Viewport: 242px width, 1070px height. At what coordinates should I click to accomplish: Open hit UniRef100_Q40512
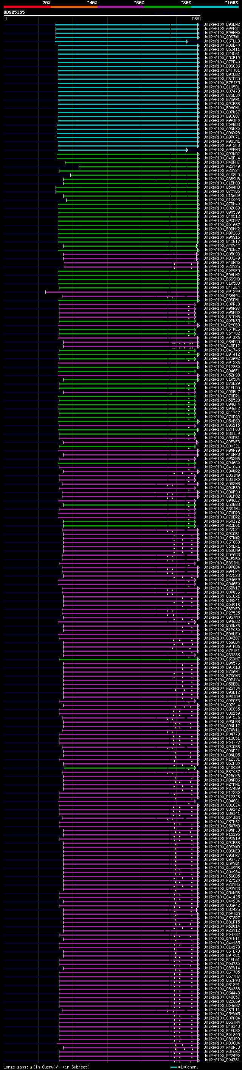point(221,216)
